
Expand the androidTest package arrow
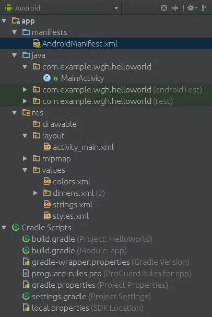[25, 89]
